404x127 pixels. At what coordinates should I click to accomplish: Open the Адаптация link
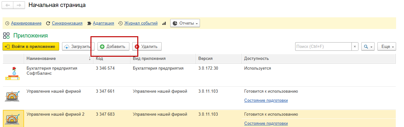(x=103, y=23)
